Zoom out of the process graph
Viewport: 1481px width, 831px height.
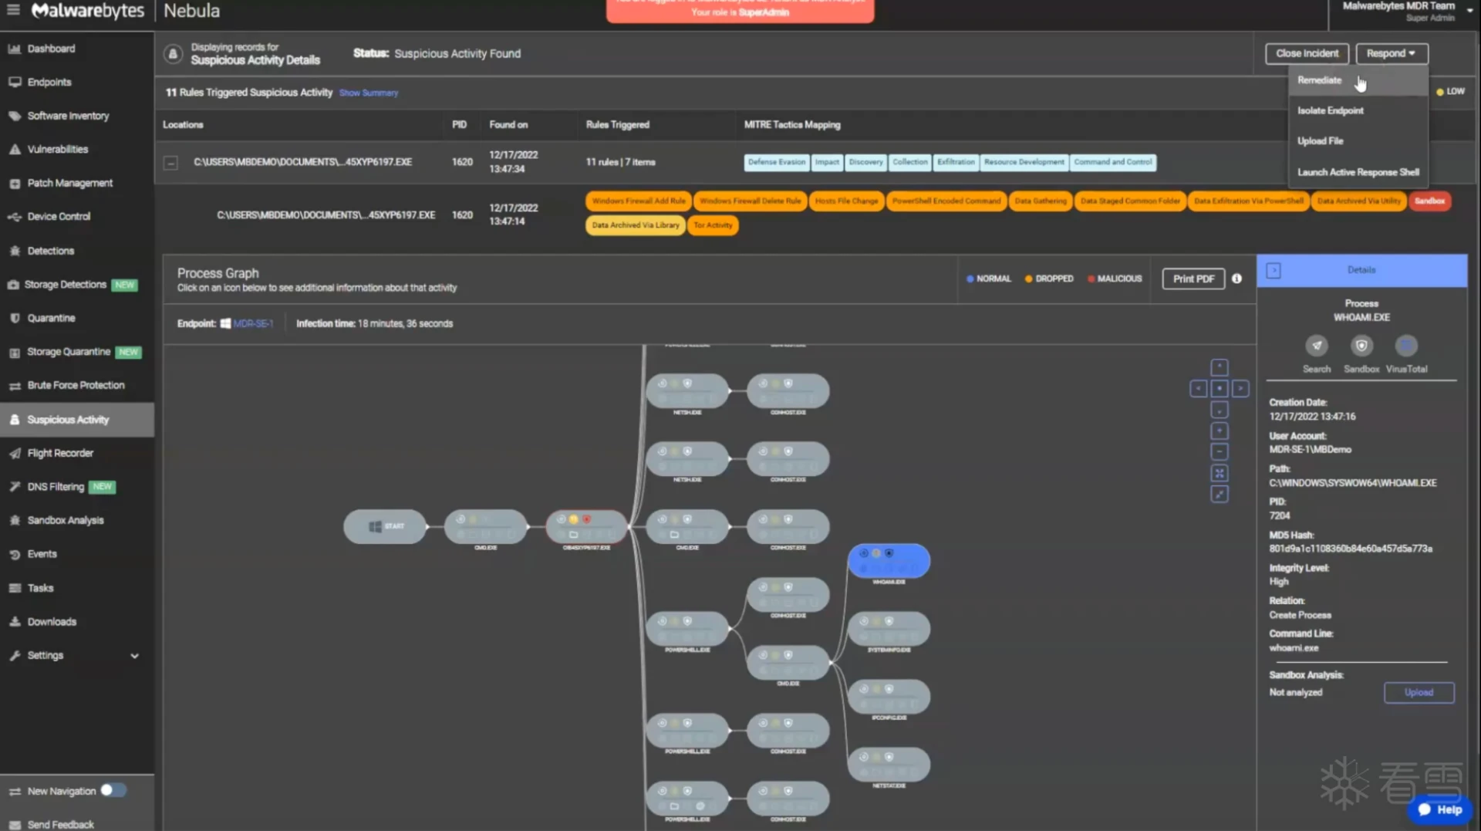click(1219, 452)
